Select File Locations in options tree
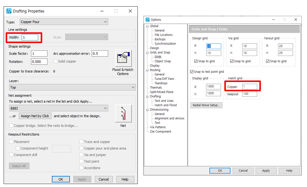This screenshot has width=307, height=187. point(164,35)
